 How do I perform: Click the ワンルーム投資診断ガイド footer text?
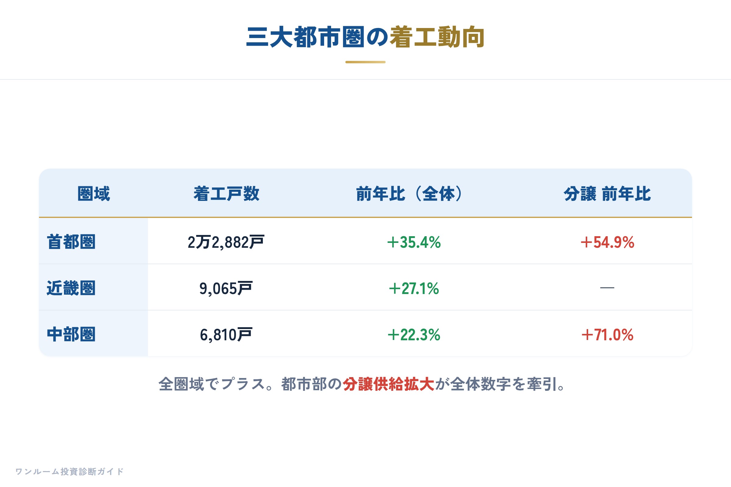click(70, 471)
